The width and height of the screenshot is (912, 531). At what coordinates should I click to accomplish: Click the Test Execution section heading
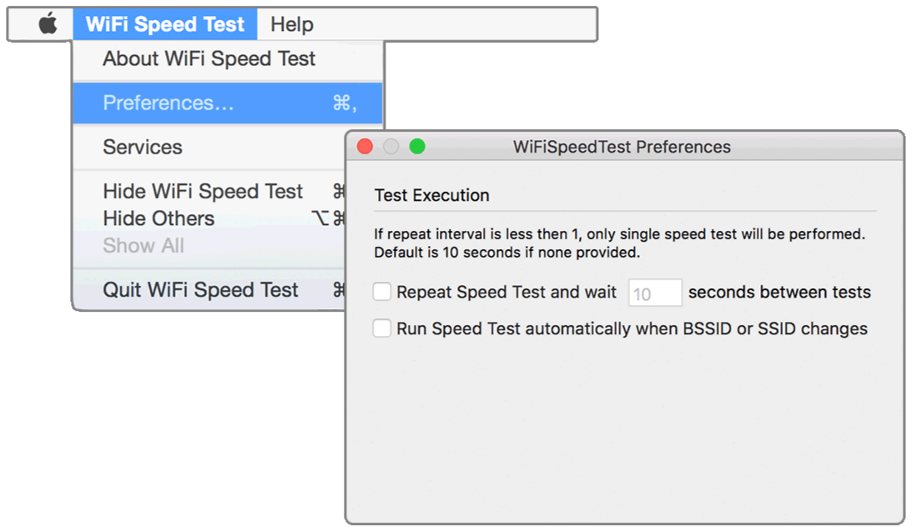(x=432, y=196)
